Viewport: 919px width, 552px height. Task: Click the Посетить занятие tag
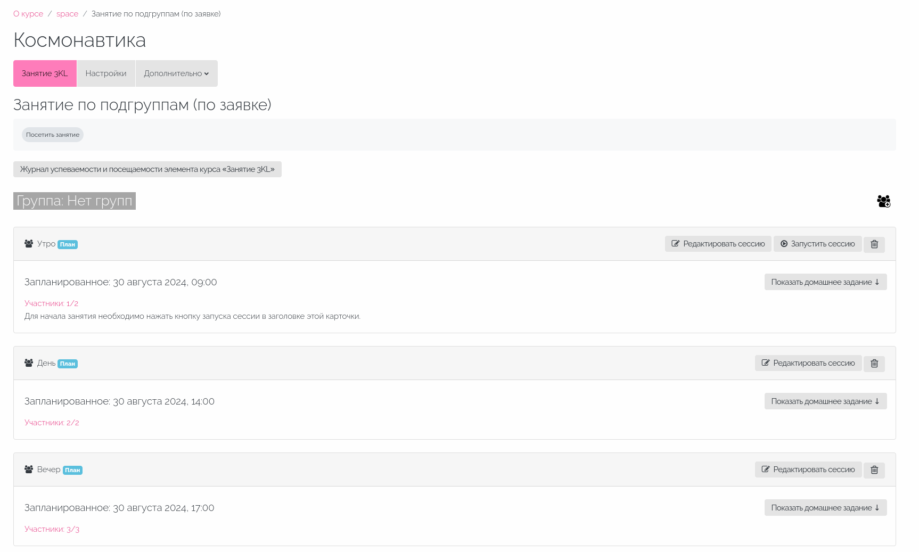tap(53, 135)
